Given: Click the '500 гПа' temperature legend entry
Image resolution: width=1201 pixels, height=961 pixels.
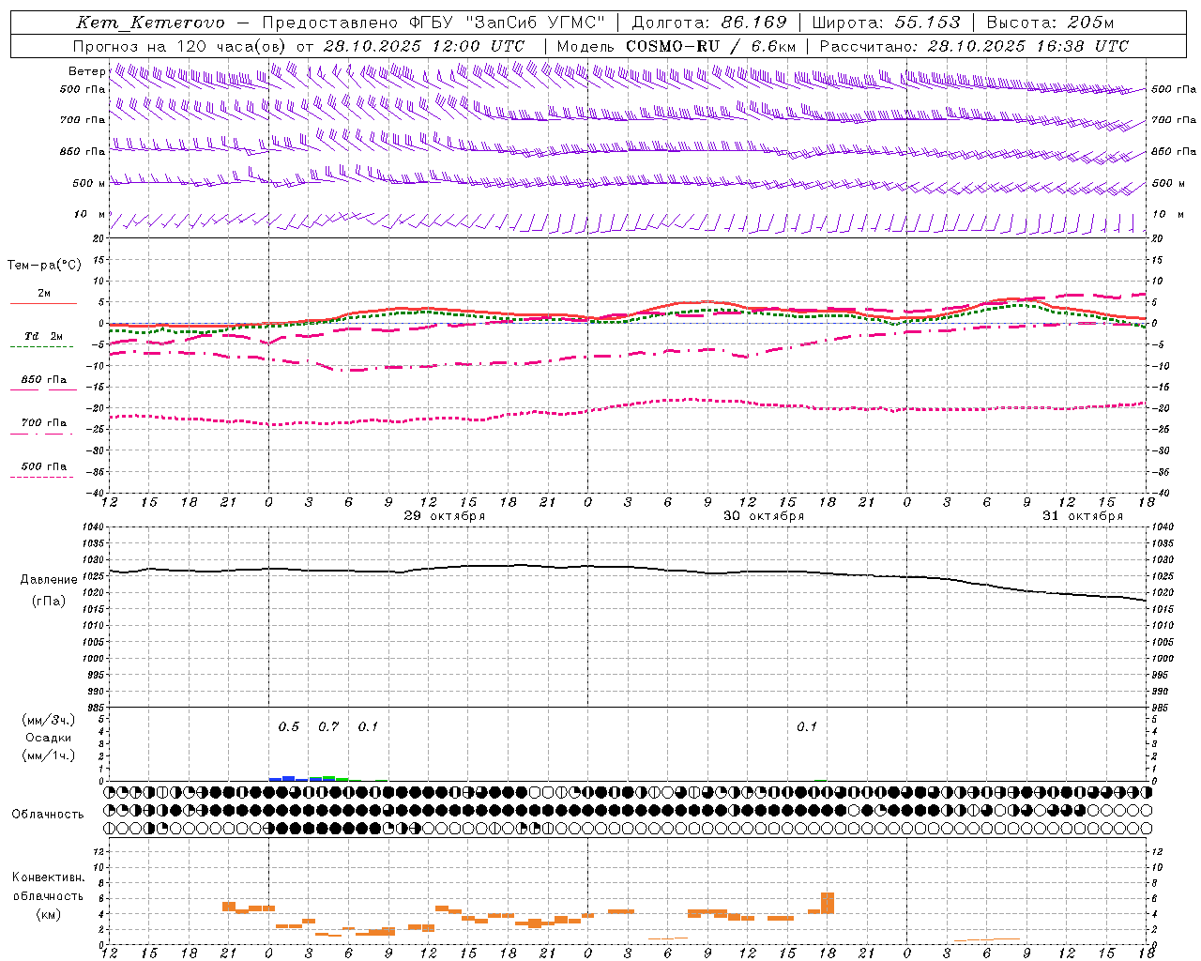Looking at the screenshot, I should [x=43, y=471].
